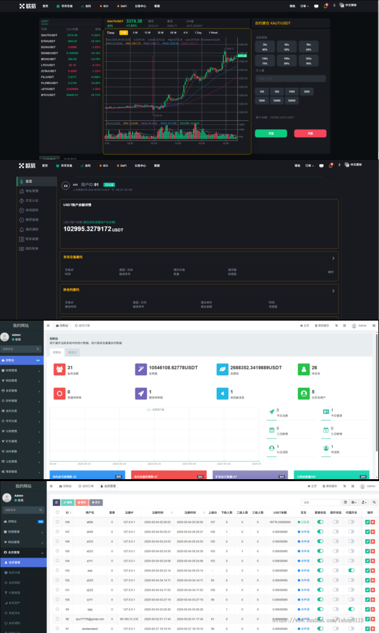This screenshot has height=633, width=379.
Task: Expand 常规管理 in the dashboard sidebar
Action: click(x=21, y=472)
